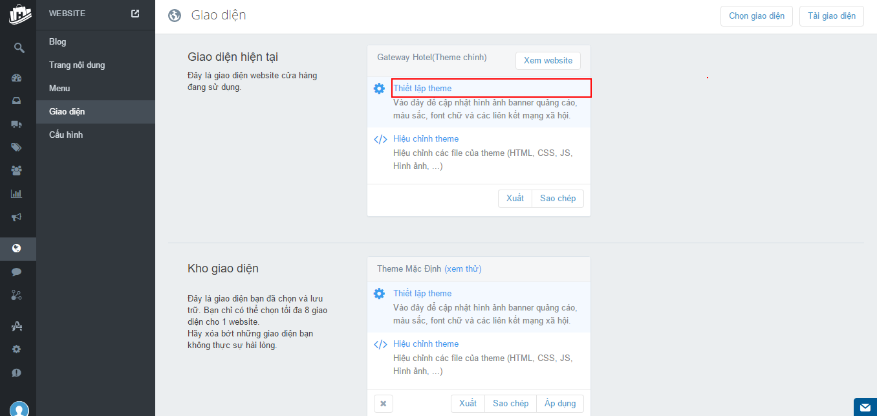Image resolution: width=877 pixels, height=416 pixels.
Task: Open Hiệu chỉnh theme for Gateway Hotel
Action: (x=426, y=138)
